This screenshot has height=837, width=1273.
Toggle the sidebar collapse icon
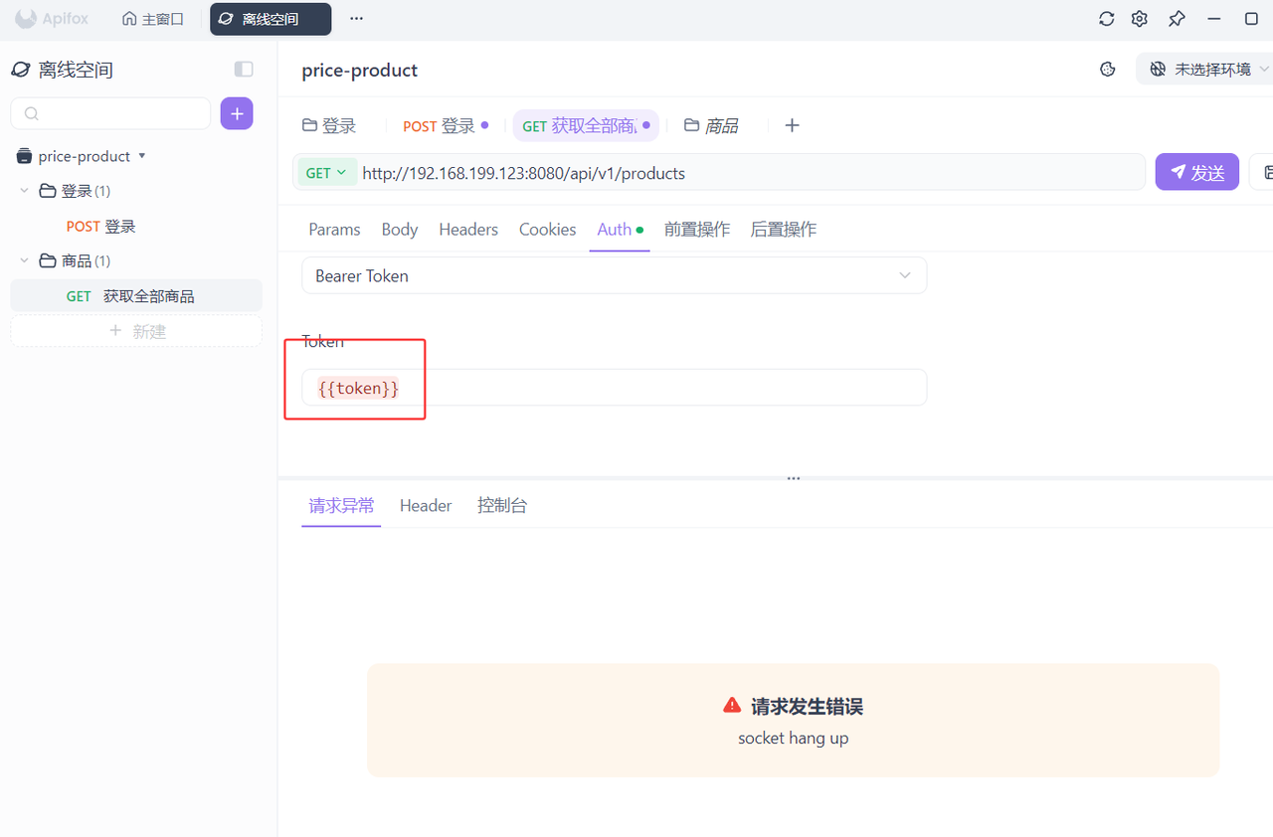(x=244, y=70)
